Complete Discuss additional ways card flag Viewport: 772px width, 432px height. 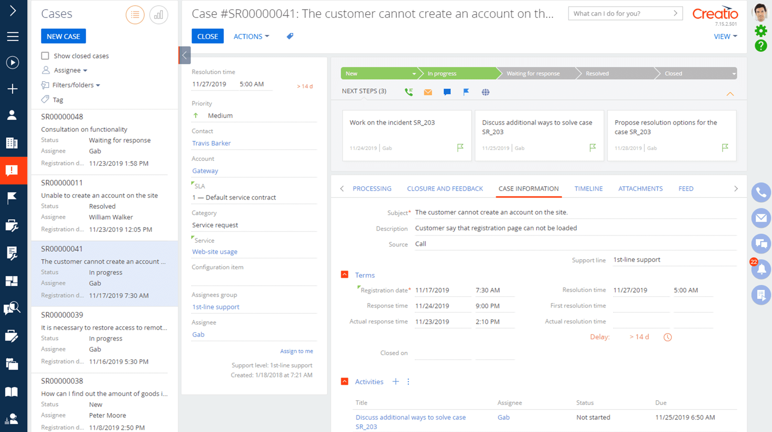point(593,148)
